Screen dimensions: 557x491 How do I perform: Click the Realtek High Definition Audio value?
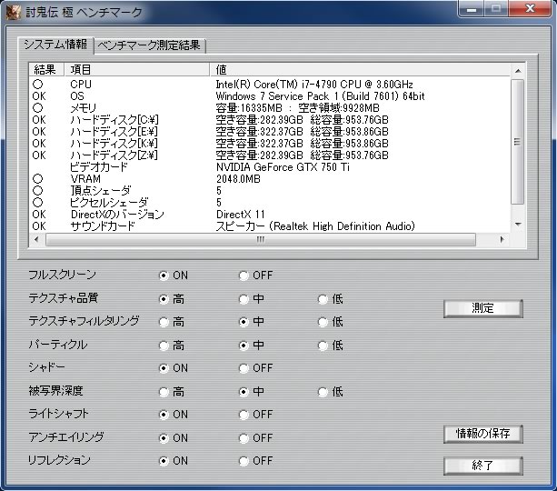315,226
